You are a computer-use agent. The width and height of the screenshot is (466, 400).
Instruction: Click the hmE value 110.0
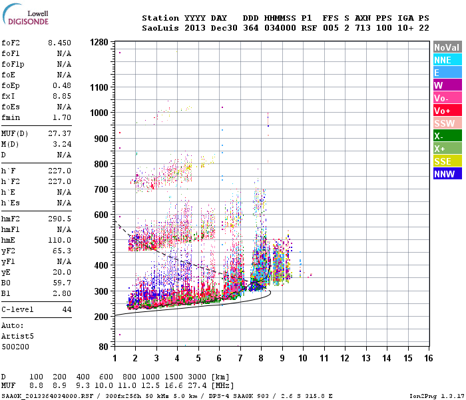(59, 240)
